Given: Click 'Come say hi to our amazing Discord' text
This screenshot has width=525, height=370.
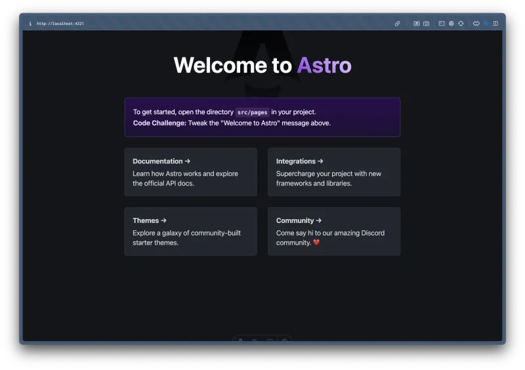Looking at the screenshot, I should 330,233.
